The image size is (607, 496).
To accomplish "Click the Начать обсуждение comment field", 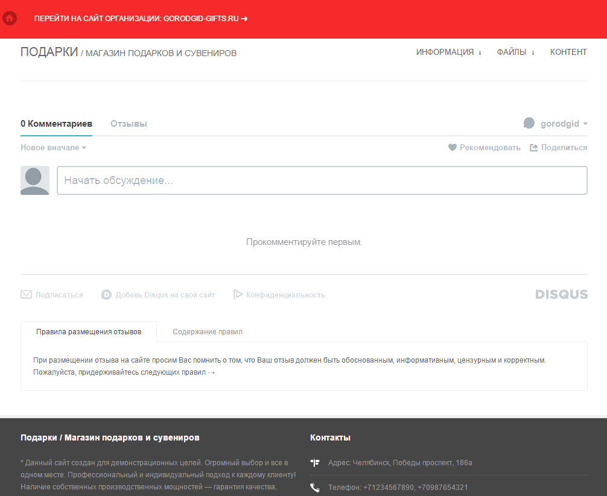I will pos(322,180).
